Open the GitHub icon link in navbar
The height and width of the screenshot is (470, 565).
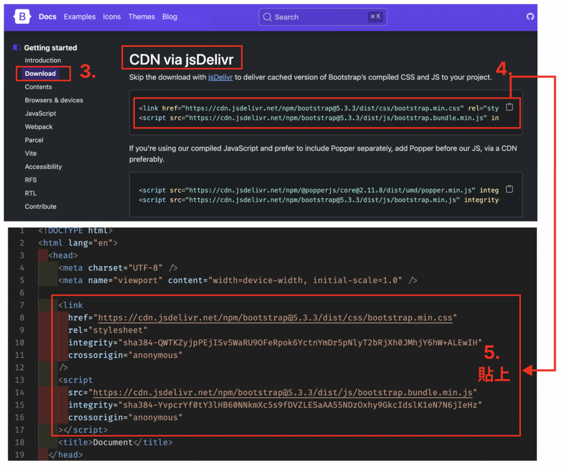[530, 17]
